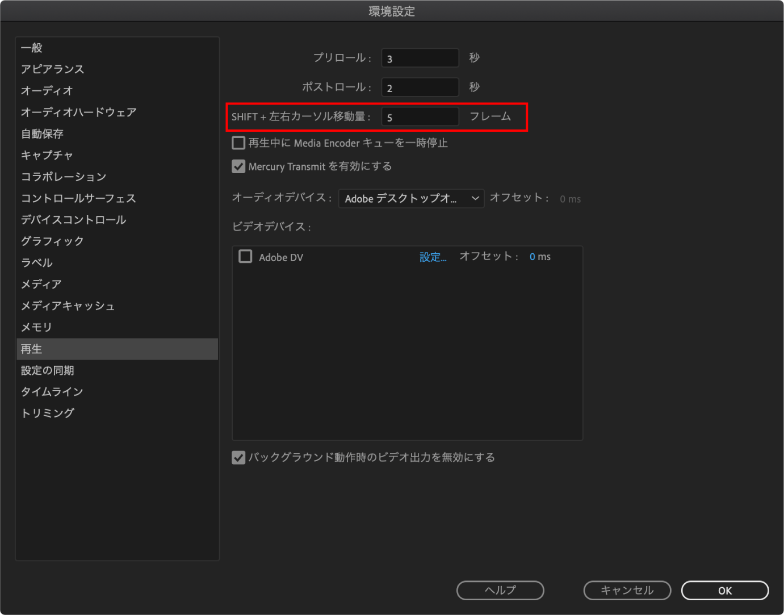Click the プリロール seconds field
Screen dimensions: 784x615
420,58
